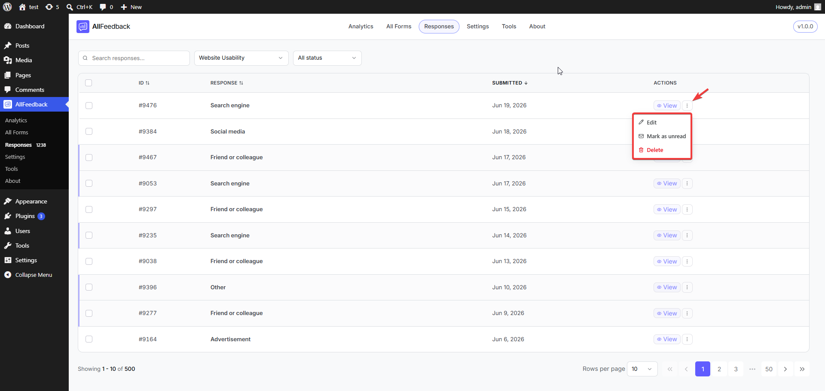Image resolution: width=825 pixels, height=391 pixels.
Task: Open three-dot menu for response #9038
Action: tap(687, 261)
